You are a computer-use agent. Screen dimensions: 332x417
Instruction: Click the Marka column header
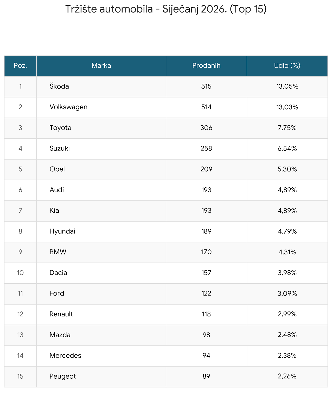pos(101,66)
